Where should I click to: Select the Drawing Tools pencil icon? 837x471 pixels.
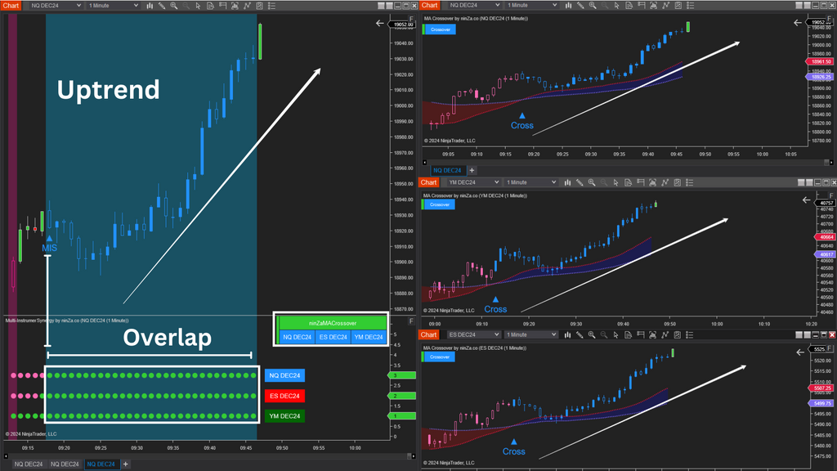tap(162, 6)
